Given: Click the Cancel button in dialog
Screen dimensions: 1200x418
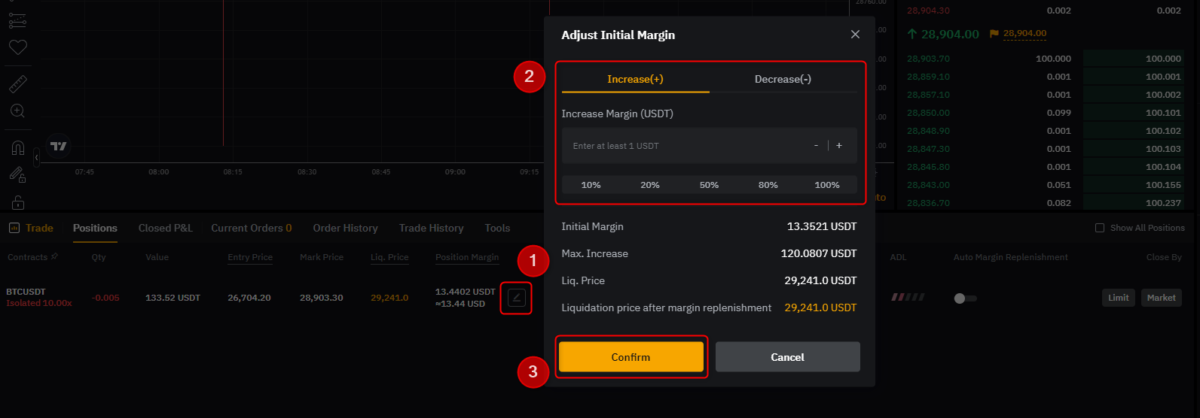Looking at the screenshot, I should click(787, 357).
